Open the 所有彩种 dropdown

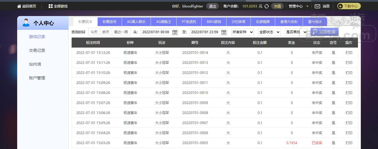coord(243,32)
